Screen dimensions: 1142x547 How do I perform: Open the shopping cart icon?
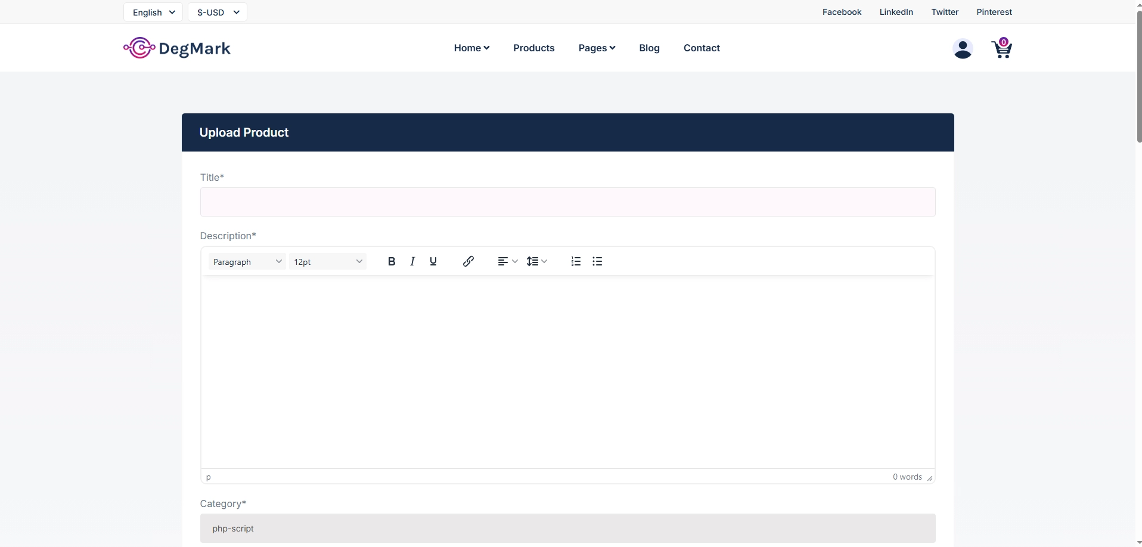(x=1001, y=48)
